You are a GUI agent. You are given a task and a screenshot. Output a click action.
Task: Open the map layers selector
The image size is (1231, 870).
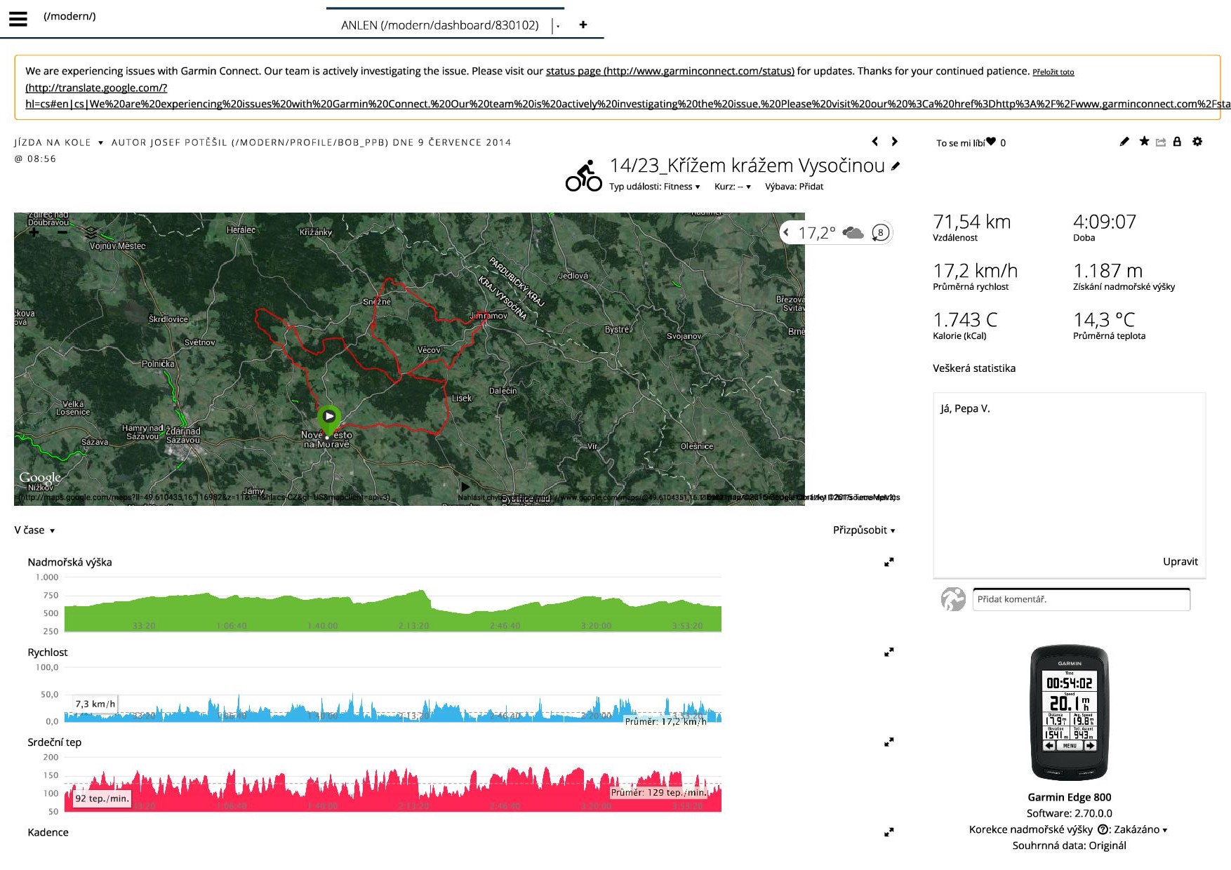(91, 232)
